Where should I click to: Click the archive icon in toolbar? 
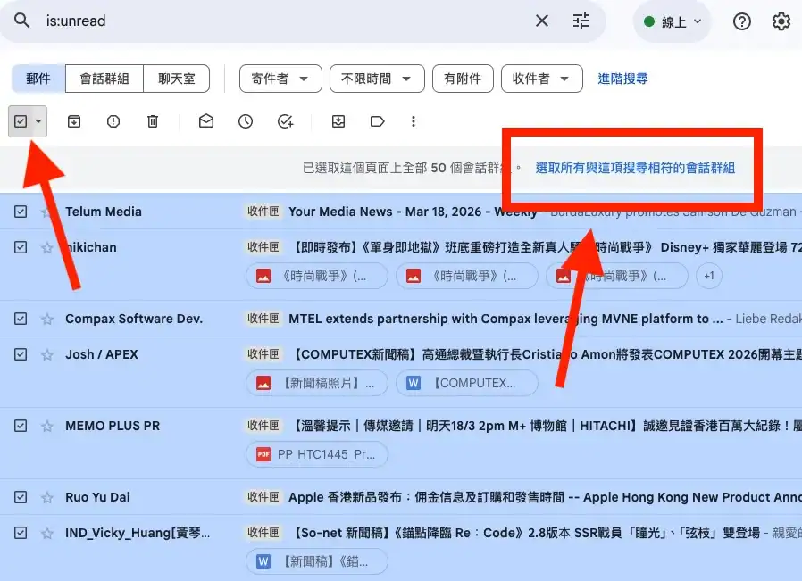(x=74, y=121)
